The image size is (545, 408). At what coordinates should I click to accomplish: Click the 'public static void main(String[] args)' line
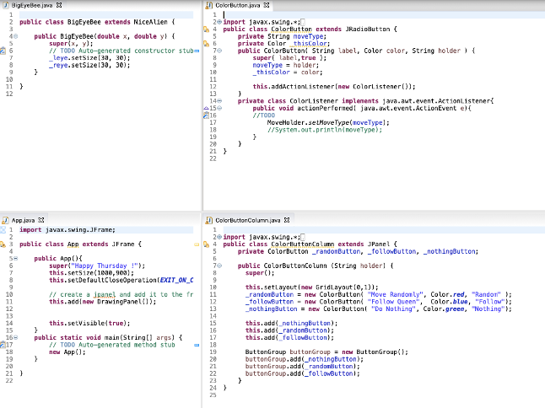[x=108, y=337]
